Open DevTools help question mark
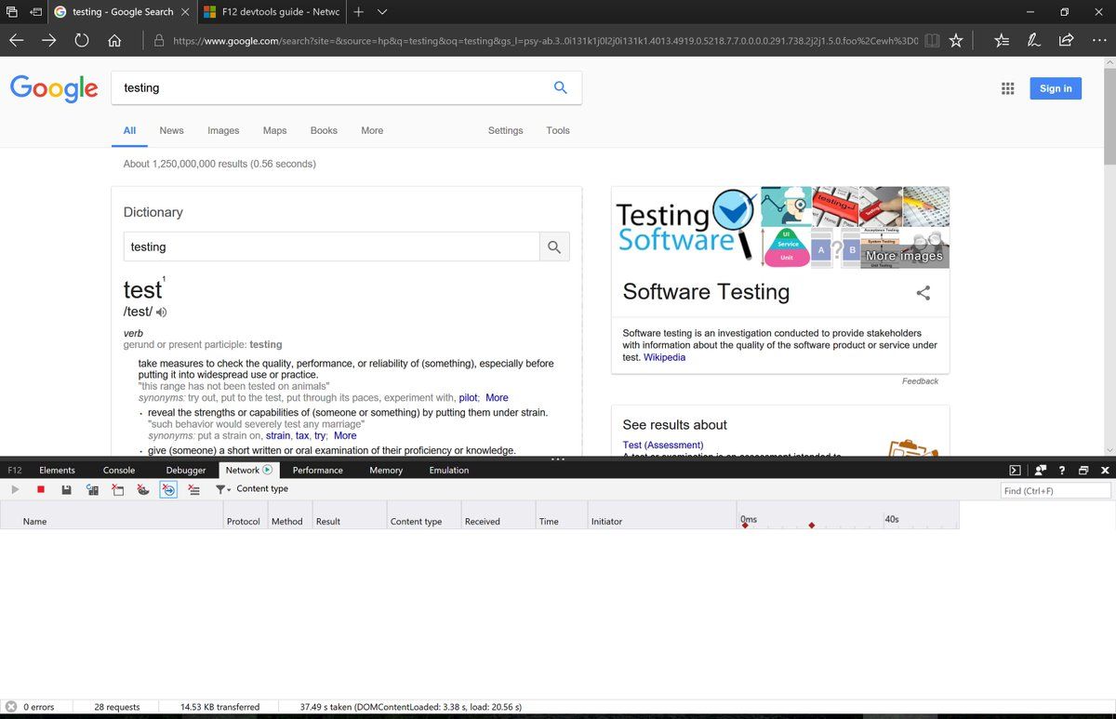The height and width of the screenshot is (719, 1116). tap(1062, 471)
